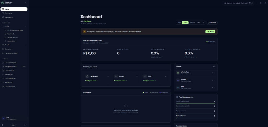This screenshot has height=127, width=268.
Task: Open Recepcionista IA headset icon
Action: [x=3, y=66]
